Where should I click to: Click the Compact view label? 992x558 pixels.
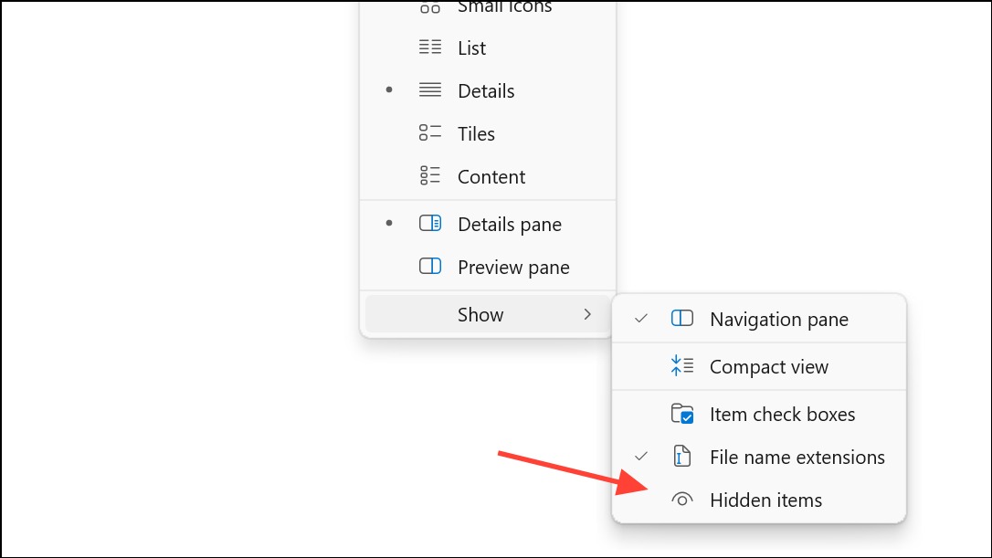pyautogui.click(x=769, y=367)
